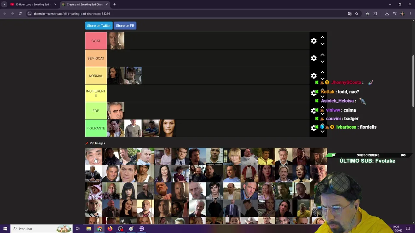Click Share on FB button

pos(125,26)
